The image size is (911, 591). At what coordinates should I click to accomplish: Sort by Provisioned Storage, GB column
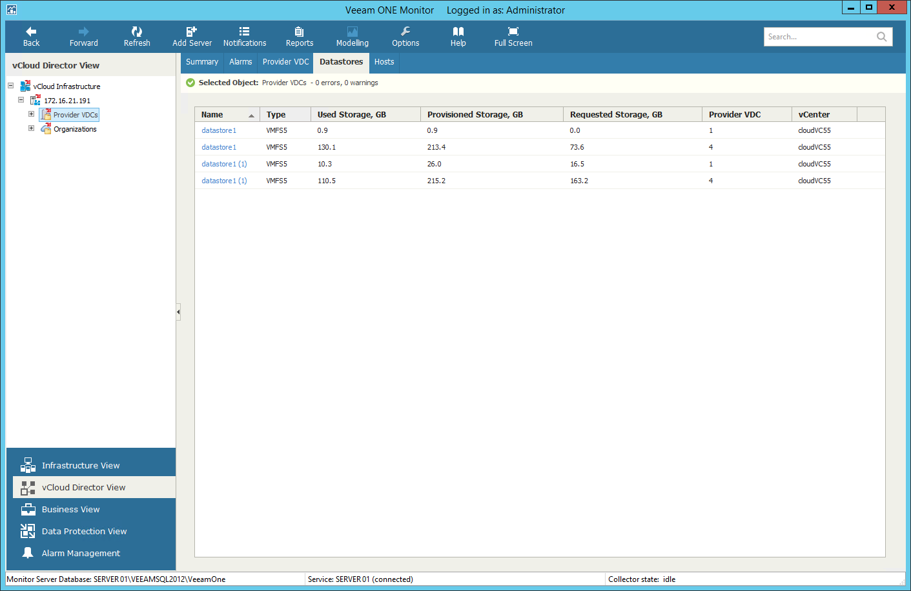pyautogui.click(x=492, y=114)
